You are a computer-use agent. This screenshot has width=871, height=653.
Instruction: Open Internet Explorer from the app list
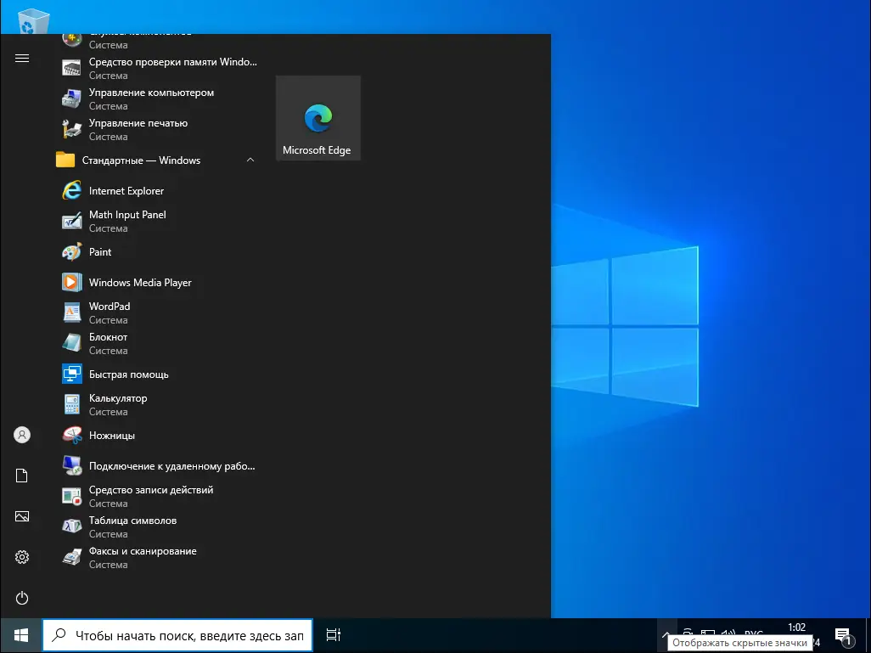coord(126,191)
